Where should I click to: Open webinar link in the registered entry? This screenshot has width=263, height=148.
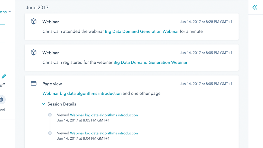tap(150, 62)
